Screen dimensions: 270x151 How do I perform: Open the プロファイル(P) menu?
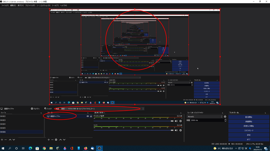tap(30, 5)
